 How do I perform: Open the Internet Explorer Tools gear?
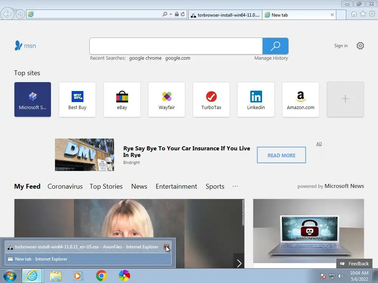pyautogui.click(x=372, y=14)
